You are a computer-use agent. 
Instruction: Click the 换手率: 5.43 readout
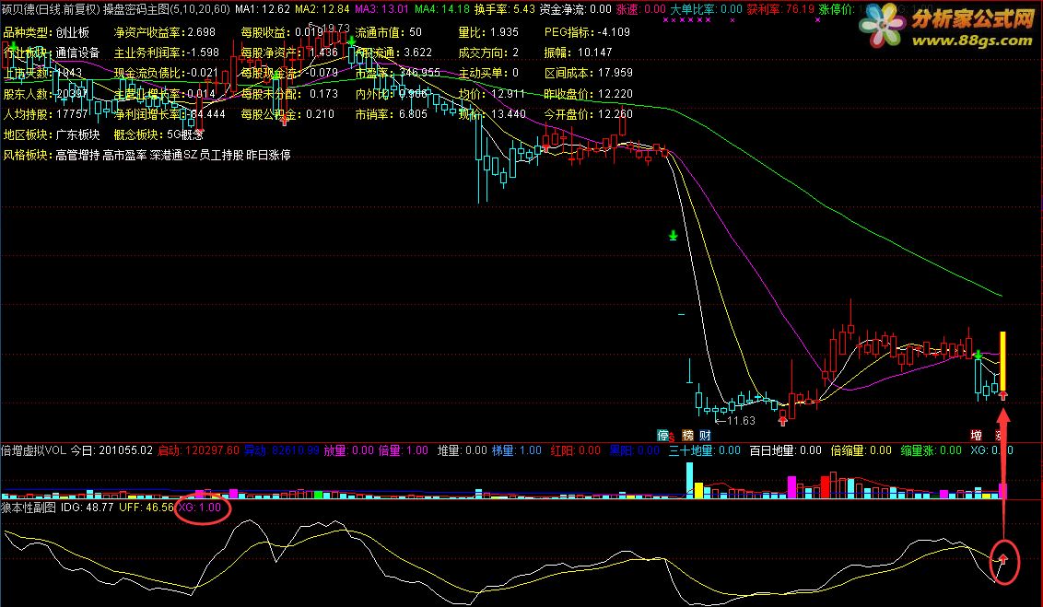coord(504,9)
